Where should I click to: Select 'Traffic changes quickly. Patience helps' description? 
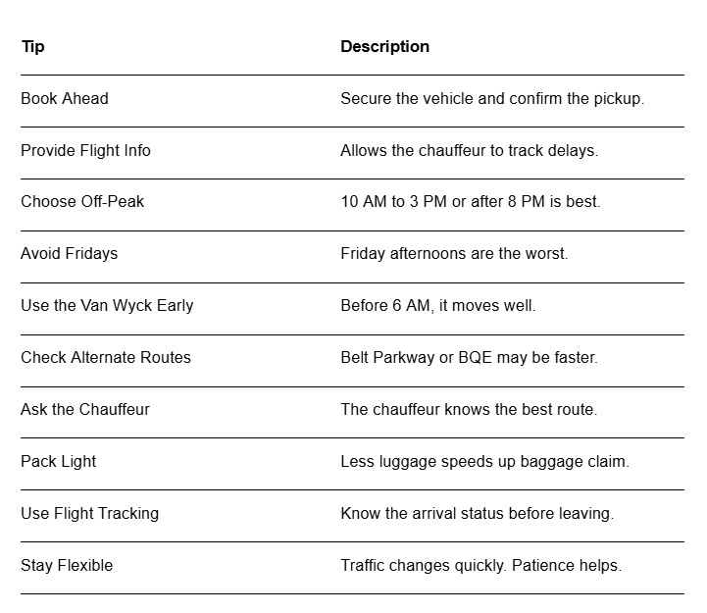[481, 565]
